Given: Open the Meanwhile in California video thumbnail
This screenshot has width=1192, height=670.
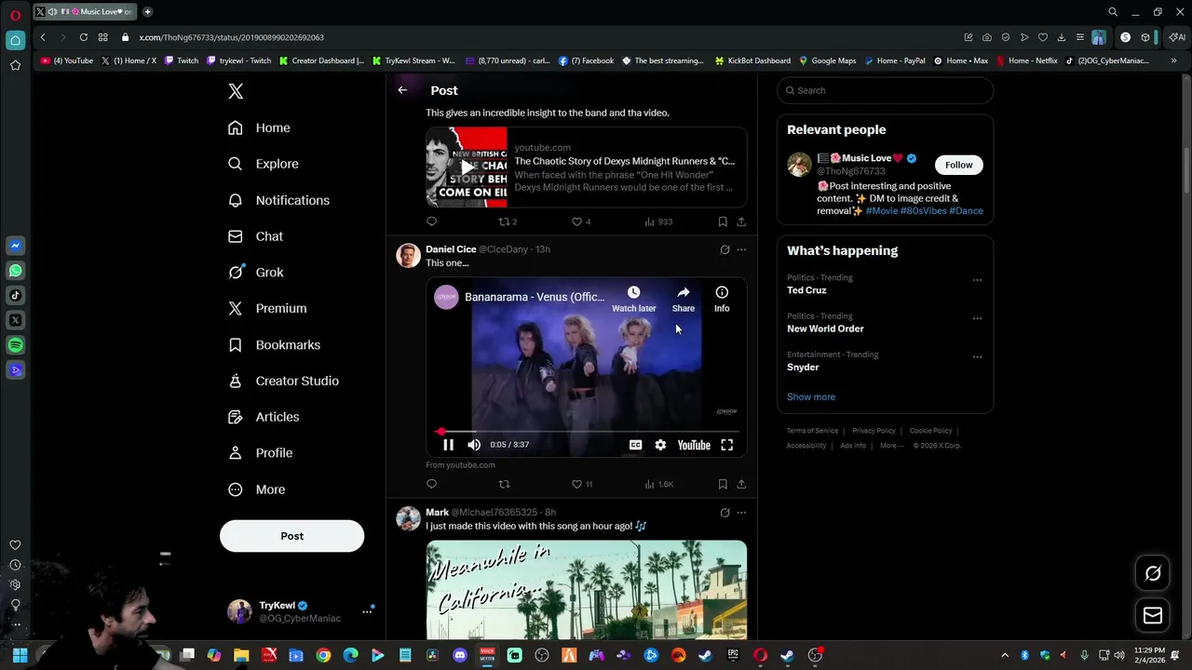Looking at the screenshot, I should [x=587, y=590].
